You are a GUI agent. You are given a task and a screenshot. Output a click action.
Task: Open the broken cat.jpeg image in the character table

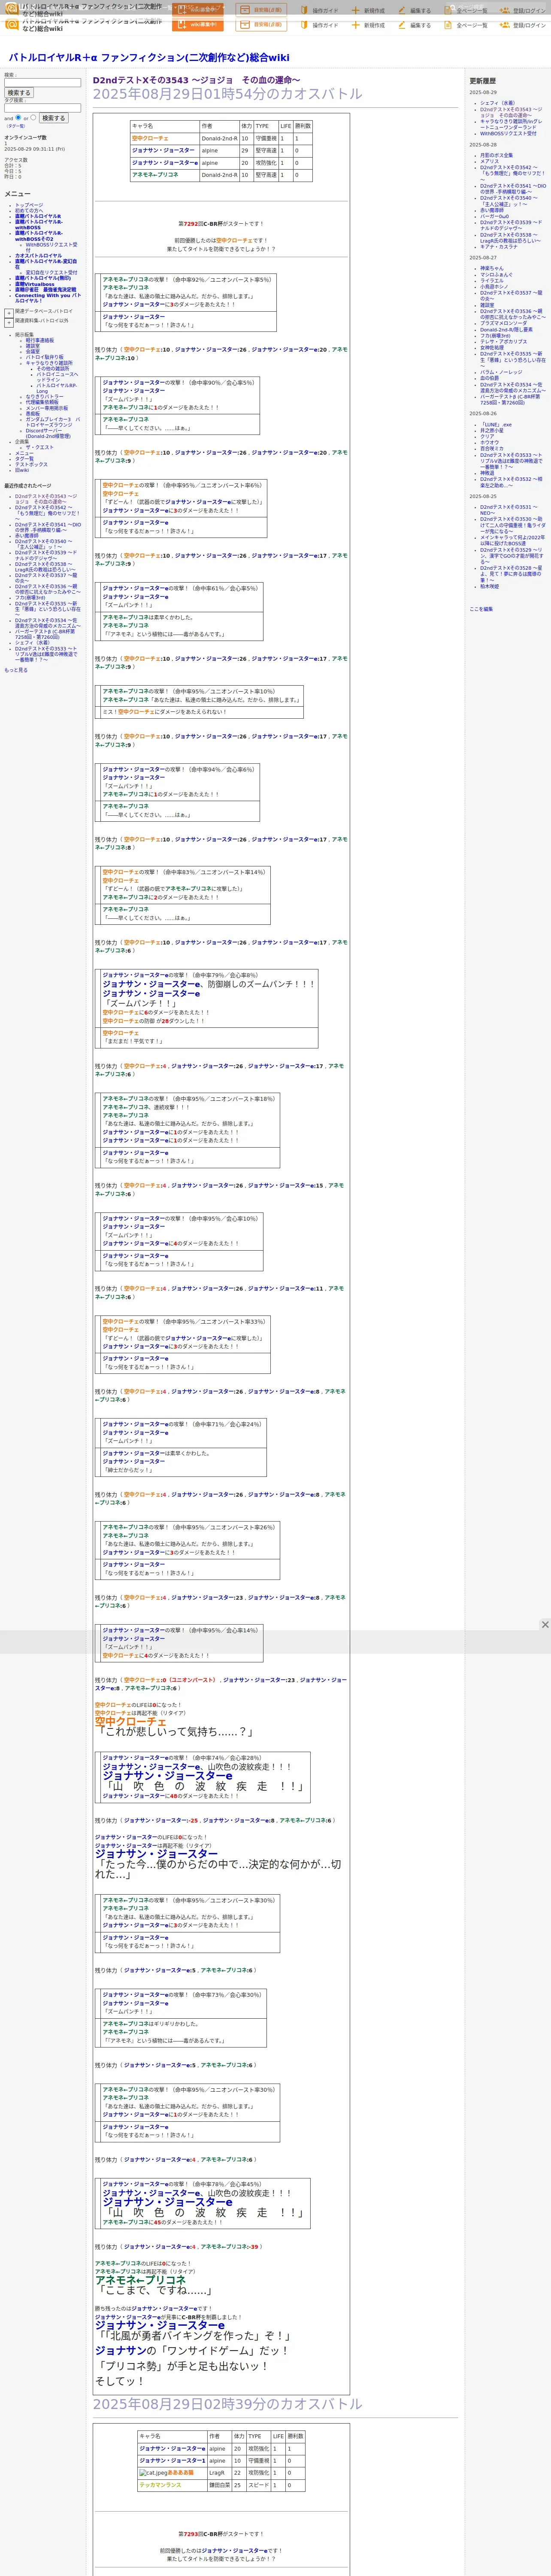point(153,2472)
